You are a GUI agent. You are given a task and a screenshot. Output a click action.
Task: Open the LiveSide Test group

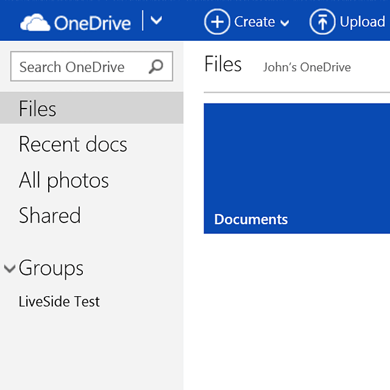[59, 302]
